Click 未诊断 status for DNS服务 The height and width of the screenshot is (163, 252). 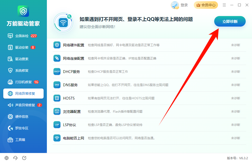[x=236, y=85]
